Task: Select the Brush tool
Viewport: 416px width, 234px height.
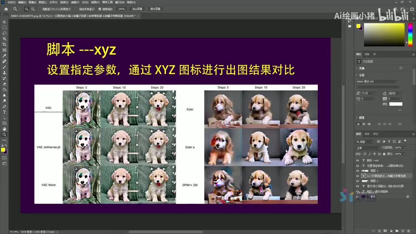Action: coord(5,67)
